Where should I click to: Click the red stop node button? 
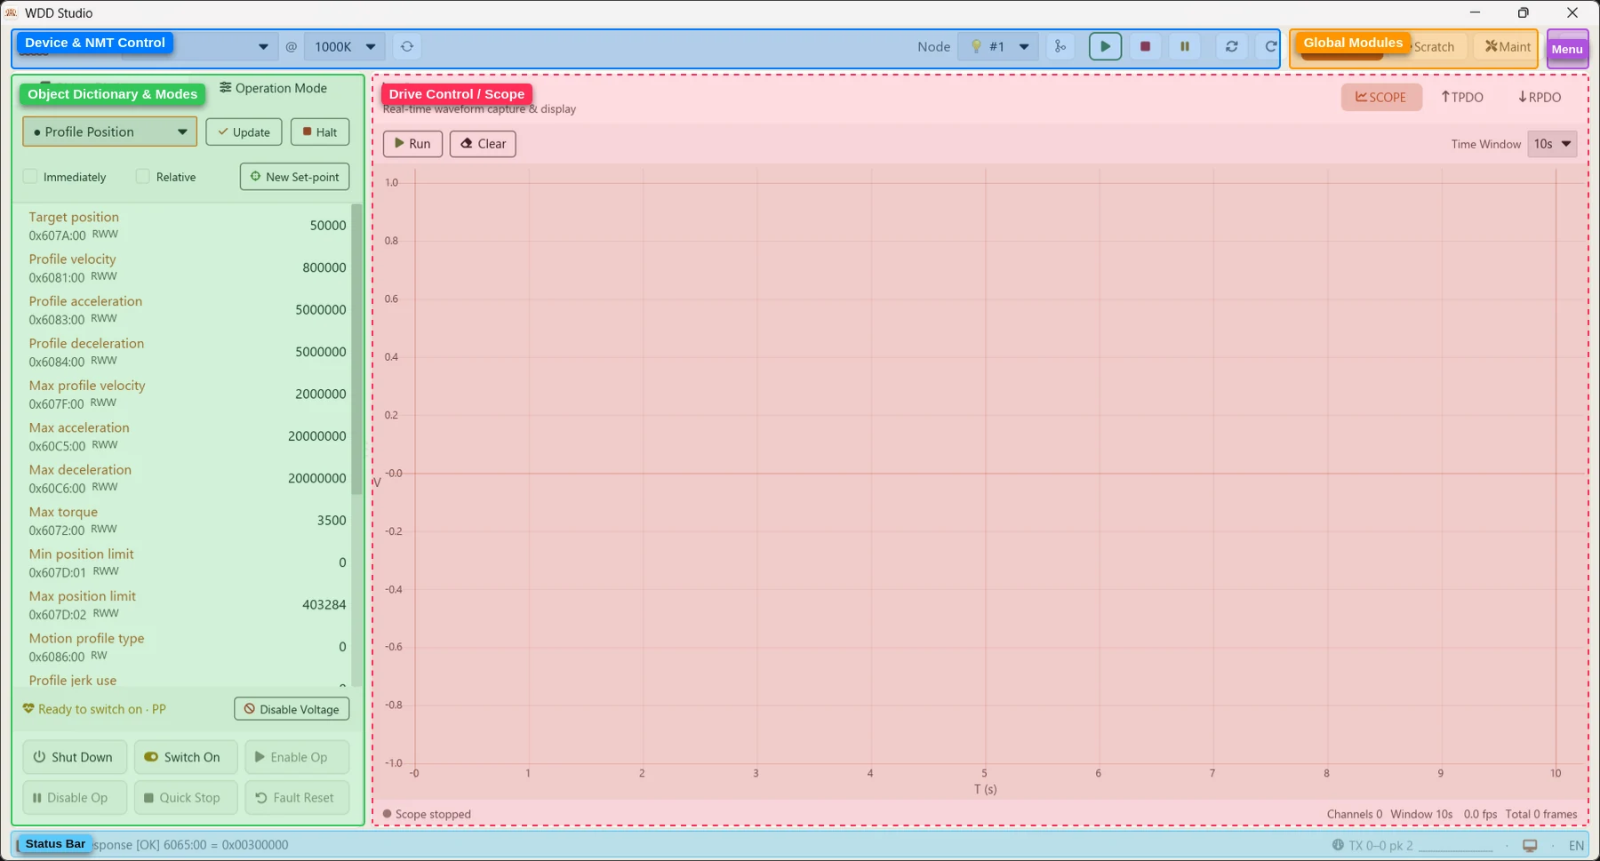1145,46
